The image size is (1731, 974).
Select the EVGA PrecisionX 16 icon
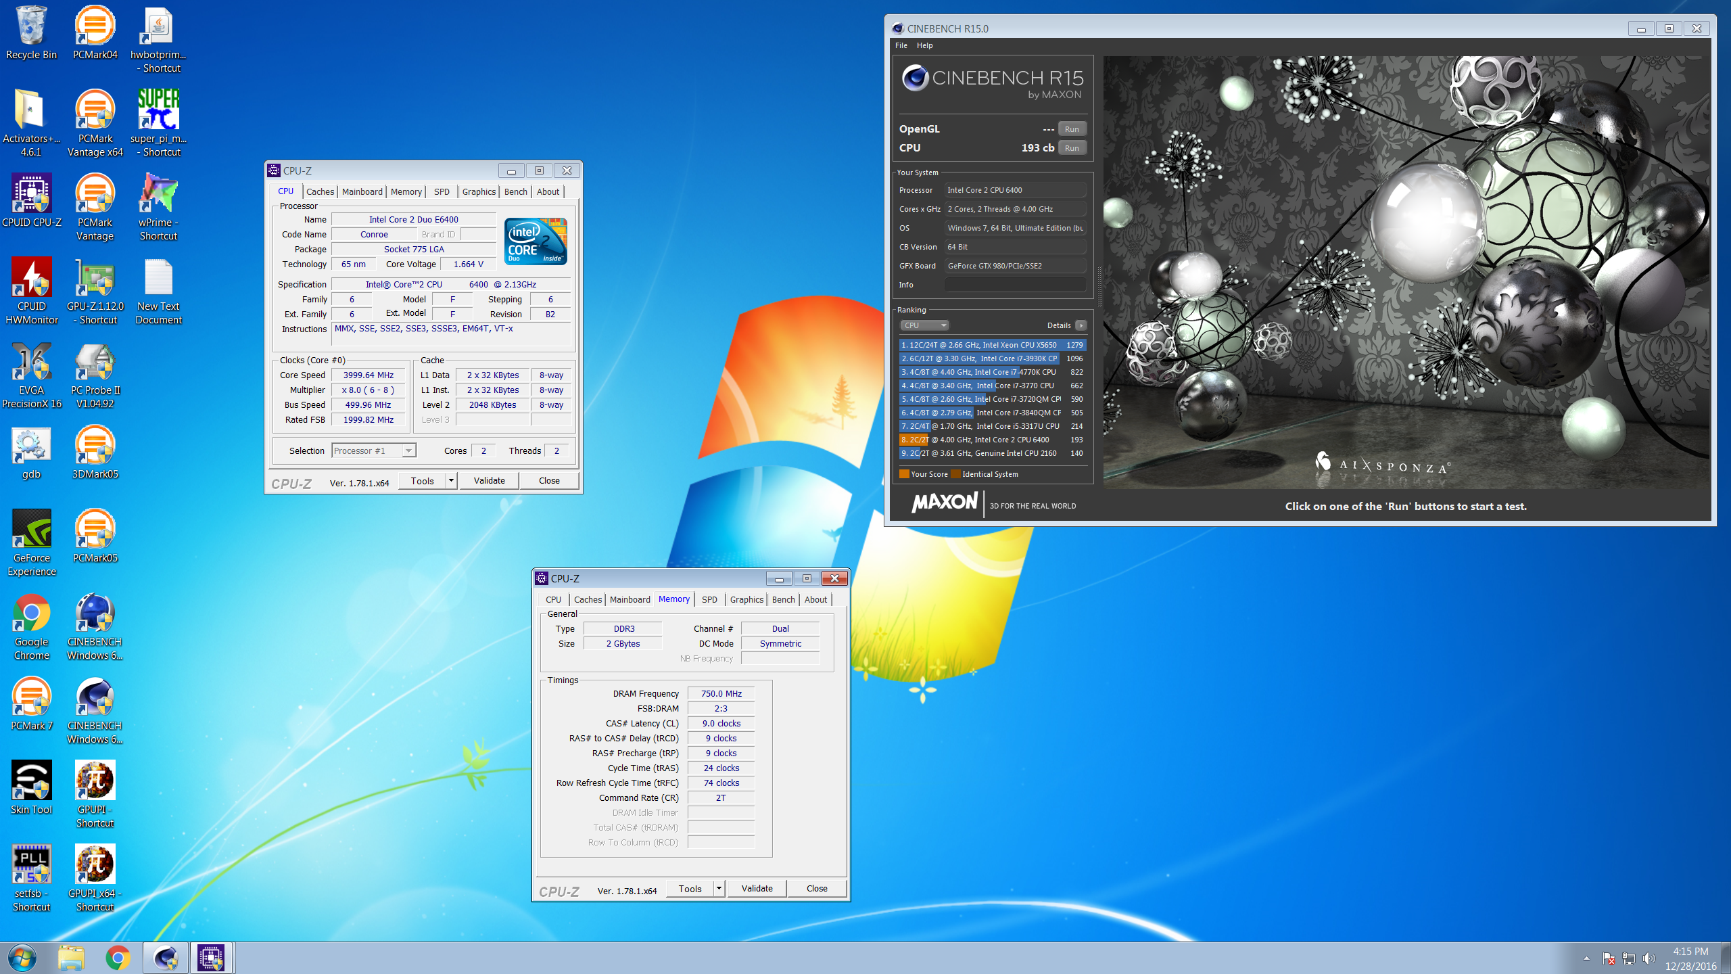[x=31, y=376]
